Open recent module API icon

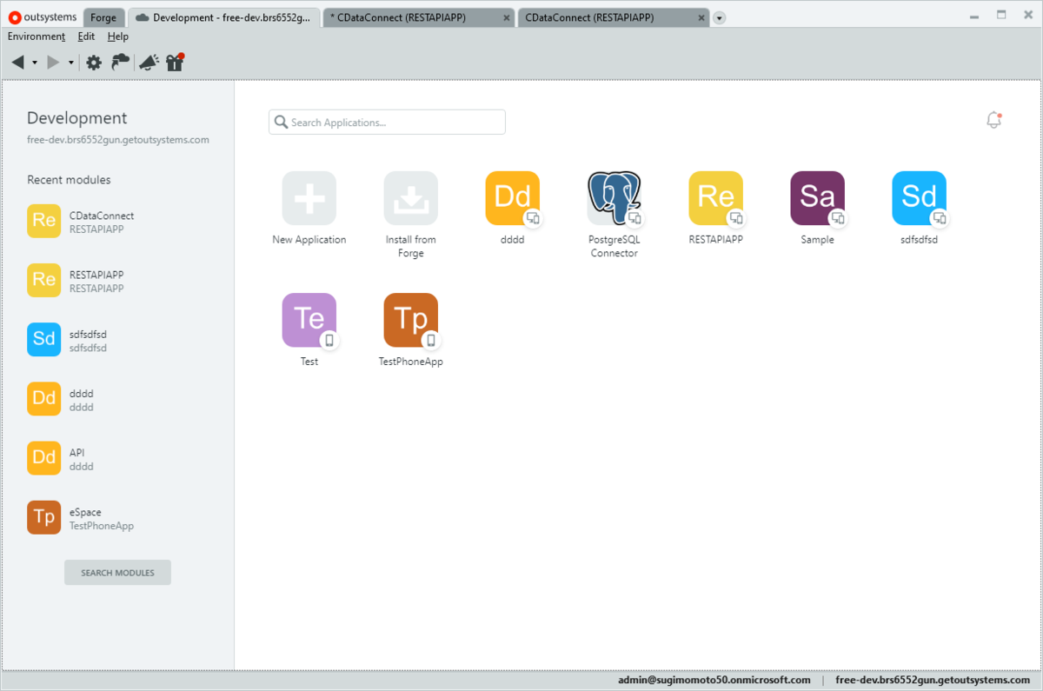click(x=43, y=458)
